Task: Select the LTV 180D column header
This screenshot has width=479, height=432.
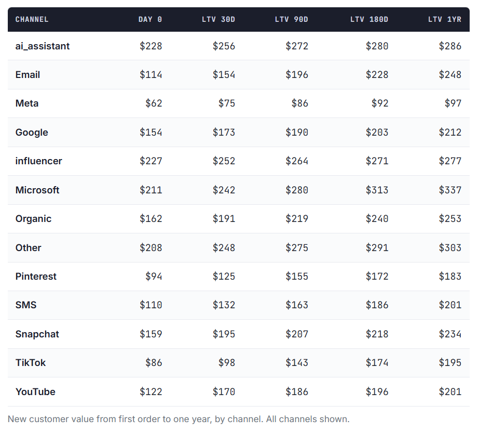Action: point(369,19)
